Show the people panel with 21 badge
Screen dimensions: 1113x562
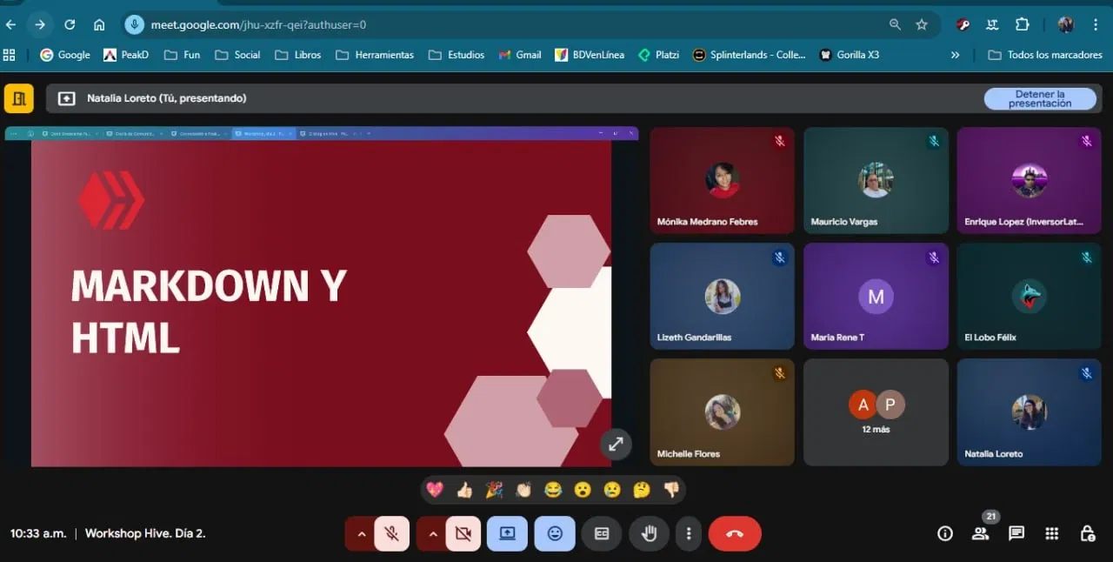pyautogui.click(x=981, y=534)
